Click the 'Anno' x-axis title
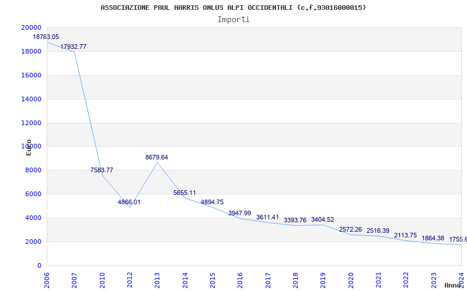The height and width of the screenshot is (291, 467). click(452, 285)
